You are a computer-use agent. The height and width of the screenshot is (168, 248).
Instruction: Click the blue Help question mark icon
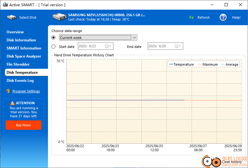click(x=223, y=17)
